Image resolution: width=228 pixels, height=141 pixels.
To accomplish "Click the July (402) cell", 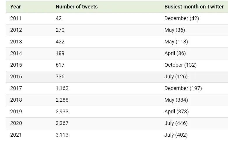I will [x=176, y=135].
